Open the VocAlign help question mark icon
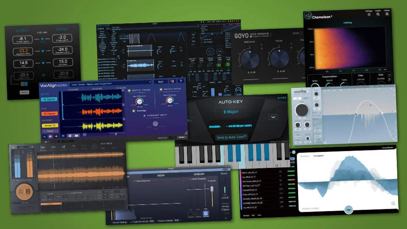This screenshot has width=407, height=229. pos(181,81)
